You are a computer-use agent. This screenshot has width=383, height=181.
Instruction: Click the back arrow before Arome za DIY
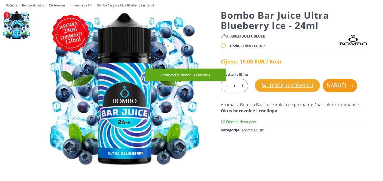(72, 5)
